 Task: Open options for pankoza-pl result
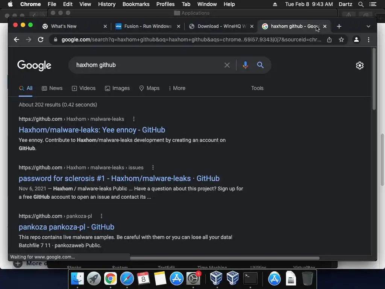(102, 216)
